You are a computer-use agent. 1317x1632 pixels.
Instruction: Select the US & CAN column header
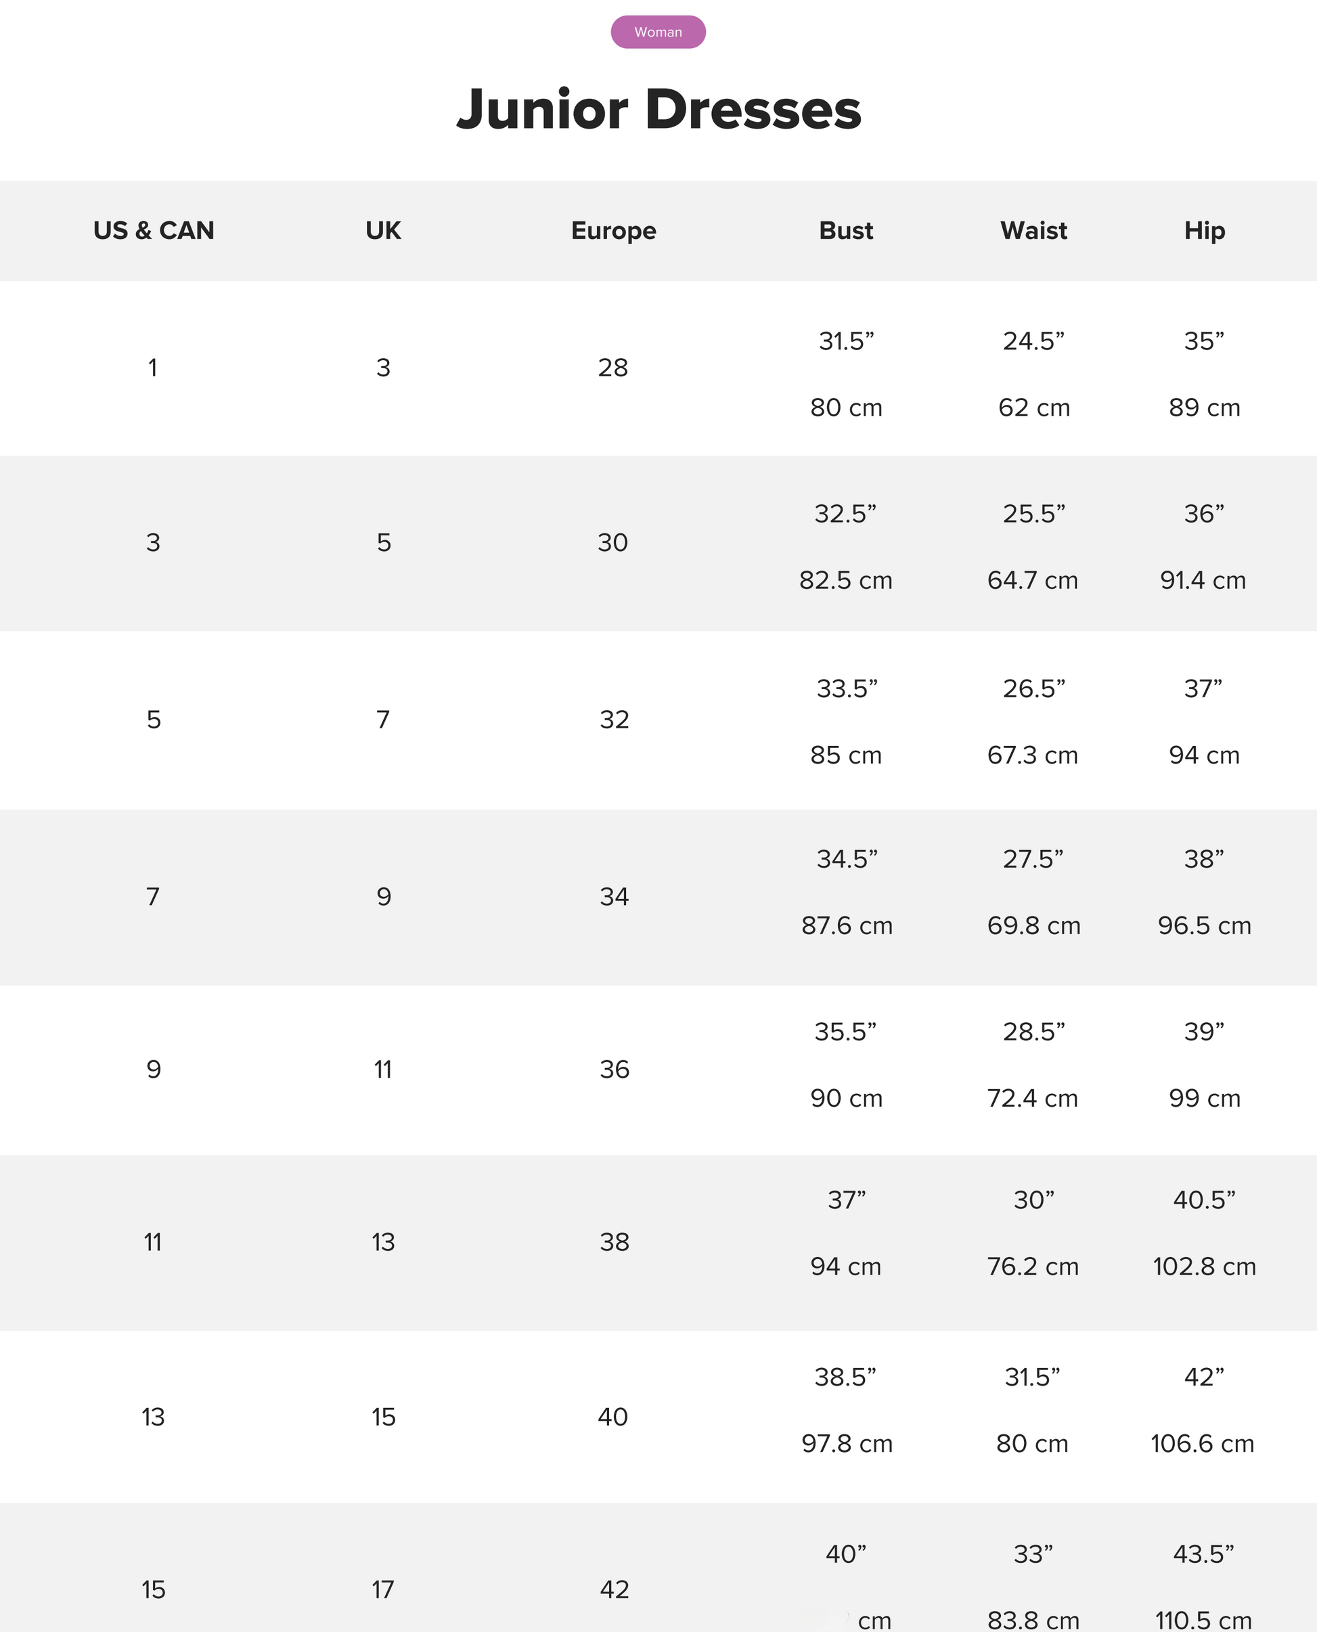(x=153, y=230)
